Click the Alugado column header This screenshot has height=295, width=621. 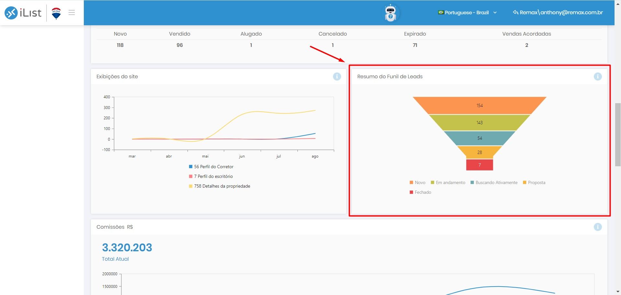(x=251, y=34)
